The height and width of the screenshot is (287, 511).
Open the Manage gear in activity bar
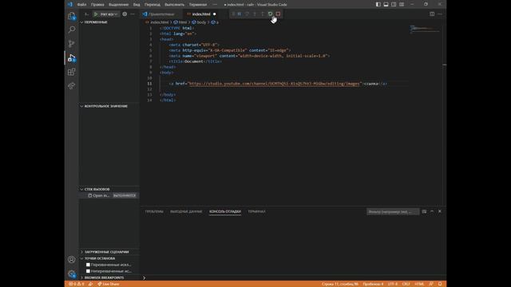(x=71, y=273)
